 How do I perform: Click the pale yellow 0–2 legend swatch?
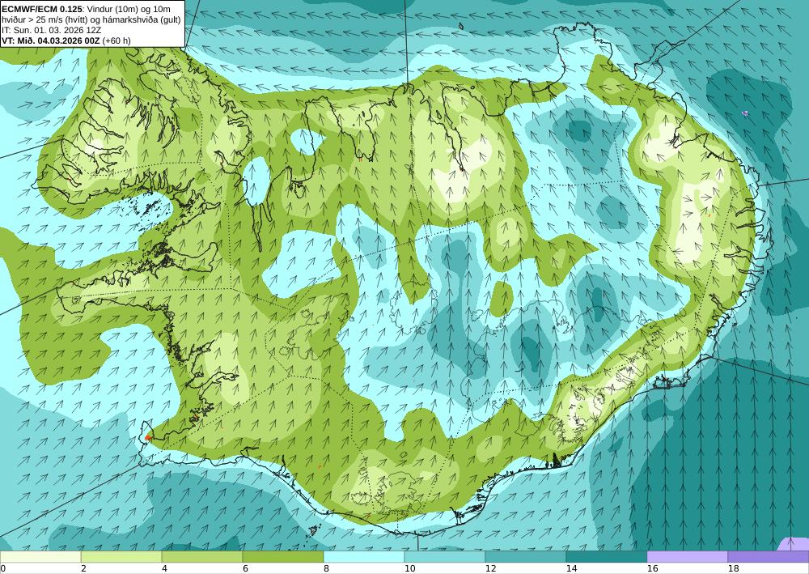40,557
